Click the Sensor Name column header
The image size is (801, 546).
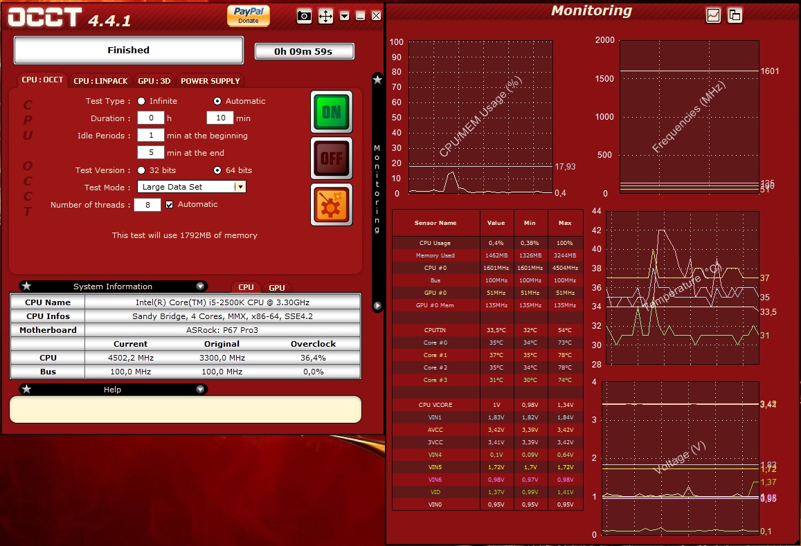pyautogui.click(x=435, y=223)
